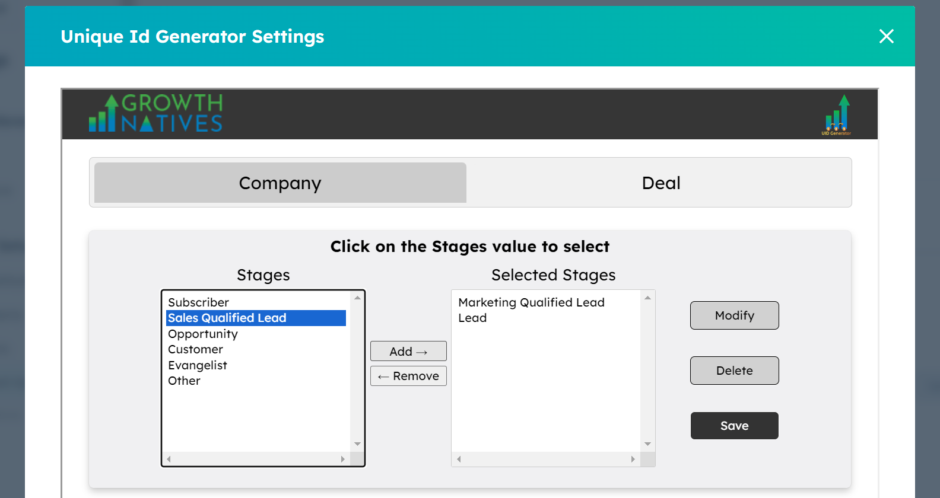The image size is (940, 498).
Task: Select Other in the Stages list
Action: (x=184, y=381)
